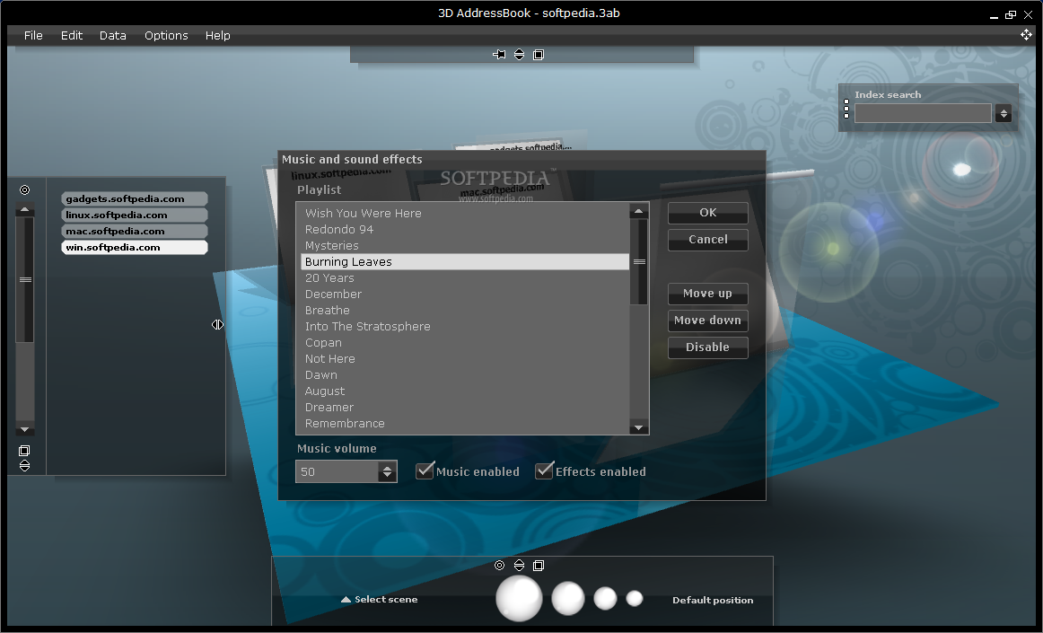Viewport: 1043px width, 633px height.
Task: Confirm the dialog with OK
Action: 707,213
